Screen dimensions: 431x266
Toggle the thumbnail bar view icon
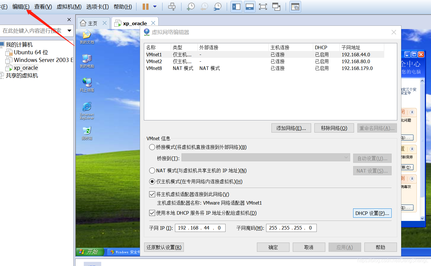click(250, 7)
